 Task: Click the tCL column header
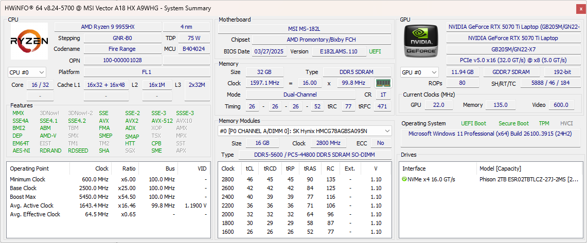[250, 169]
